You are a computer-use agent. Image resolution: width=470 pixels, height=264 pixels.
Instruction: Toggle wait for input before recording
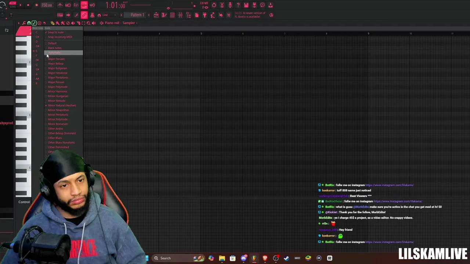tap(68, 5)
